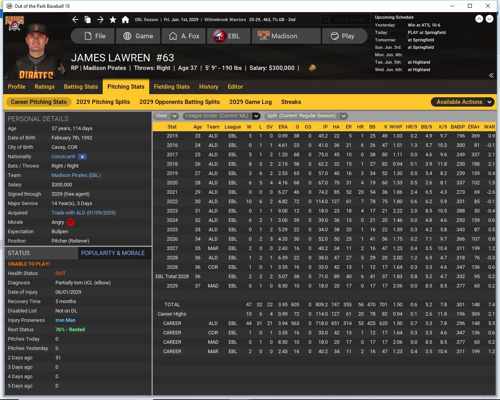Open Madison Pirates (EBL) team link
Screen dimensions: 500x400
tap(76, 175)
